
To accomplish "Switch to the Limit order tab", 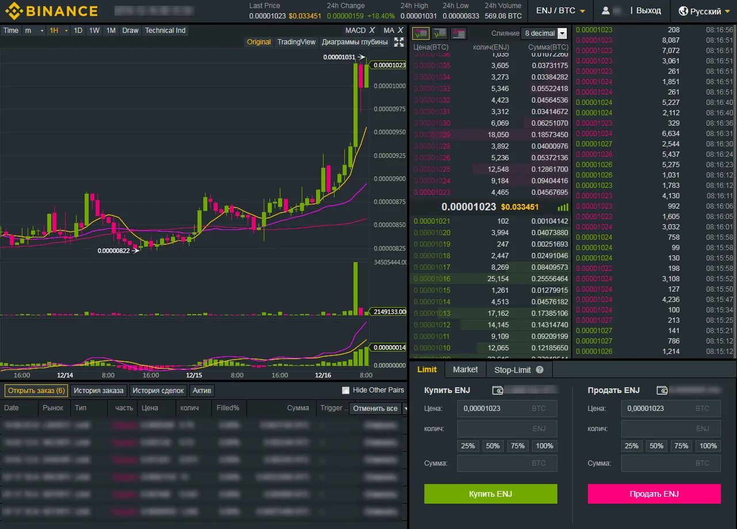I will [x=427, y=369].
